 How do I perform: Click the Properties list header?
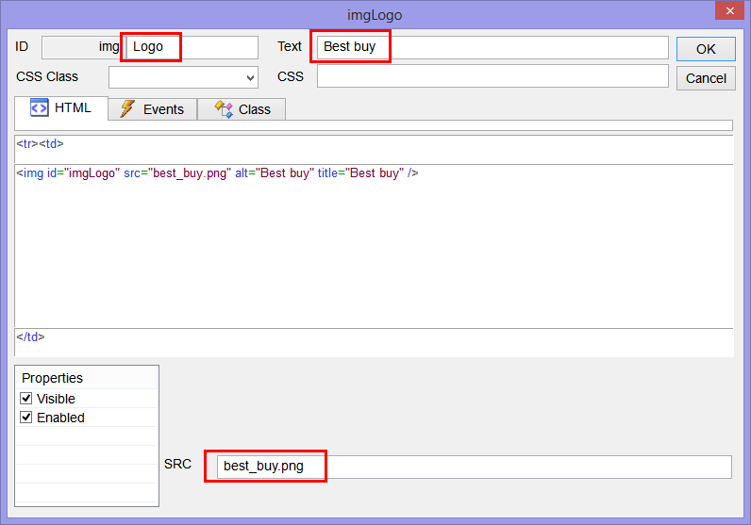click(87, 378)
